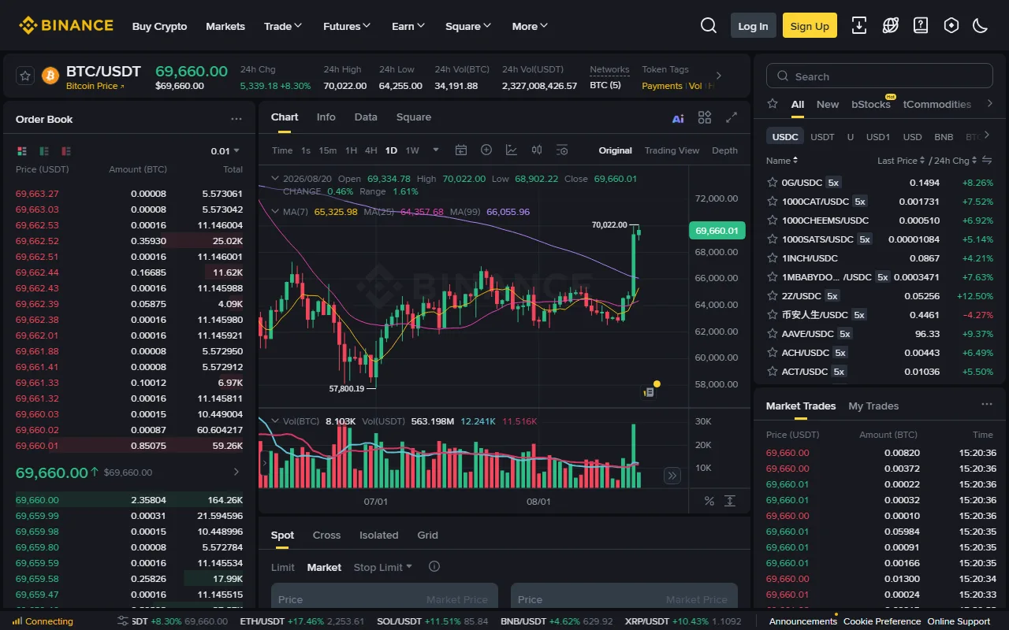This screenshot has width=1009, height=630.
Task: Open the Trade dropdown menu
Action: coord(283,26)
